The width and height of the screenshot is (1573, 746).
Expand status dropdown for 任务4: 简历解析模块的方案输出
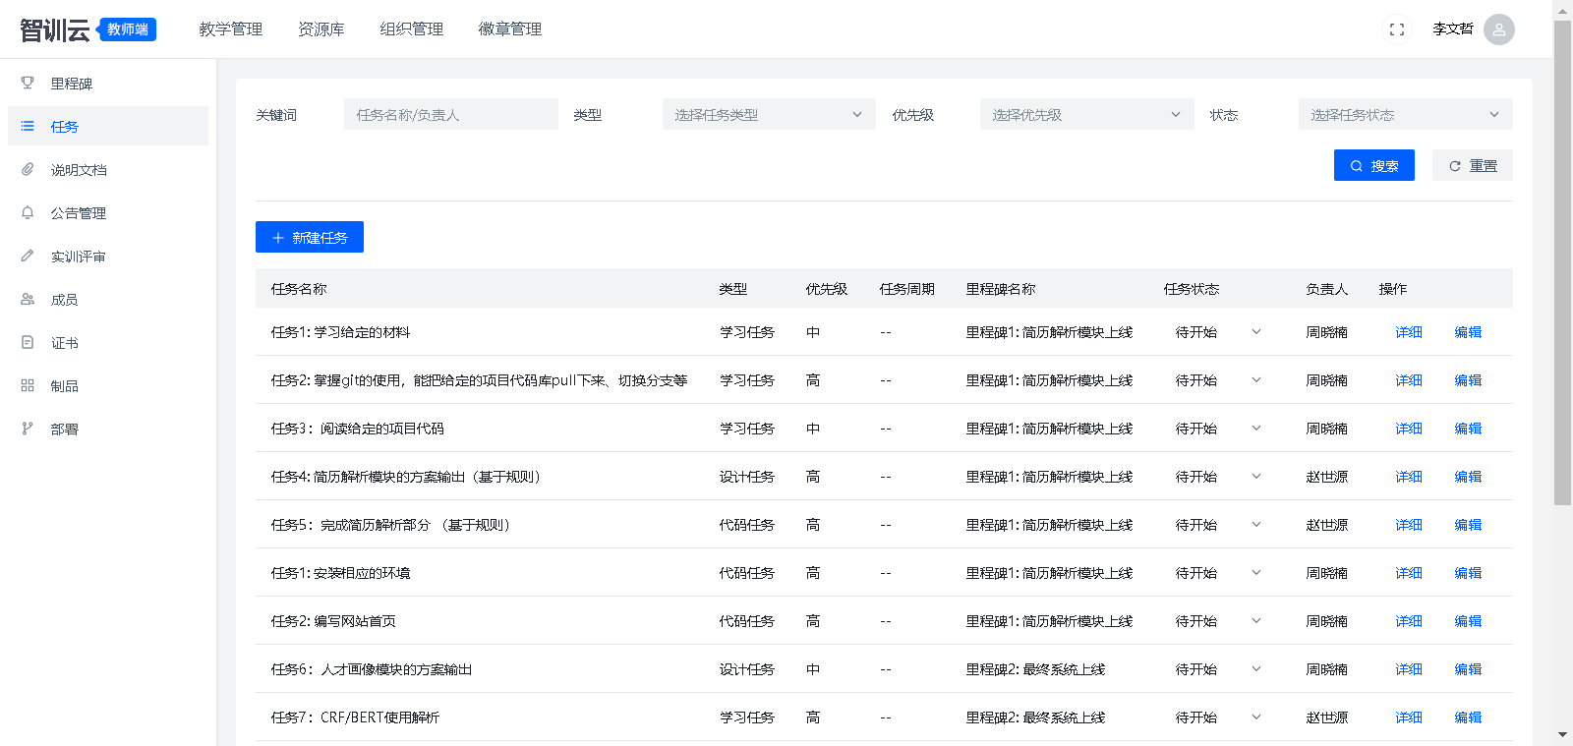[x=1256, y=477]
